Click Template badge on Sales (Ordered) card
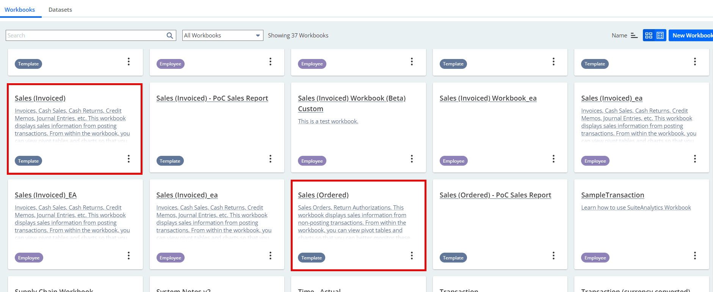713x292 pixels. [x=312, y=258]
